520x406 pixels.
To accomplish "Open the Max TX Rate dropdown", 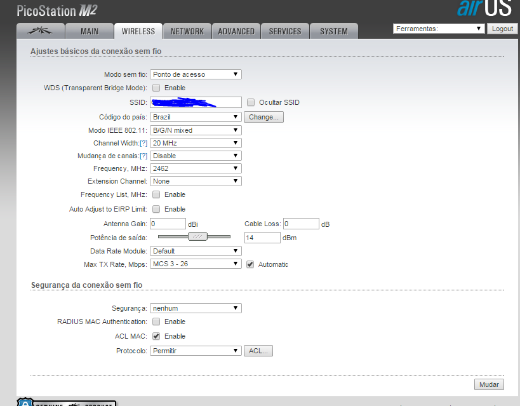I will (x=196, y=264).
